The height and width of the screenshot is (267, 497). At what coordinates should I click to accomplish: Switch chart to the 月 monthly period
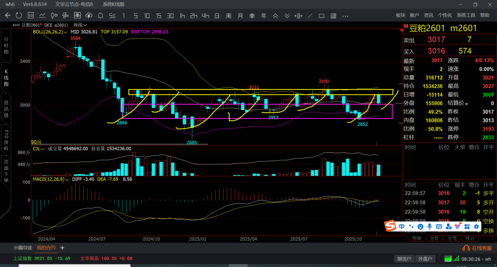pos(240,15)
